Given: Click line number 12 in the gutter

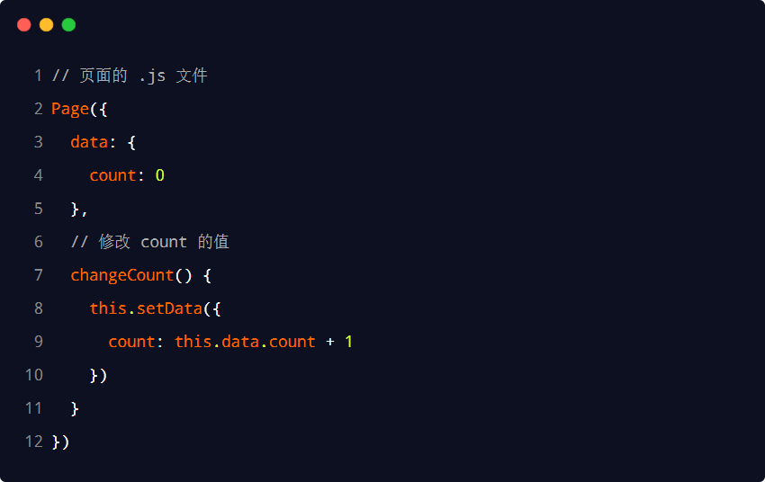Looking at the screenshot, I should click(x=34, y=442).
